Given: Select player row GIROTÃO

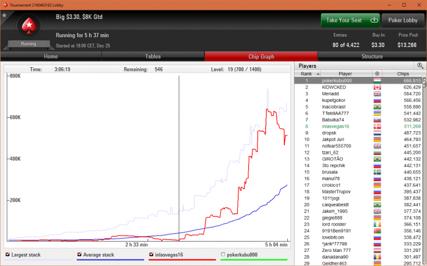Looking at the screenshot, I should 358,159.
